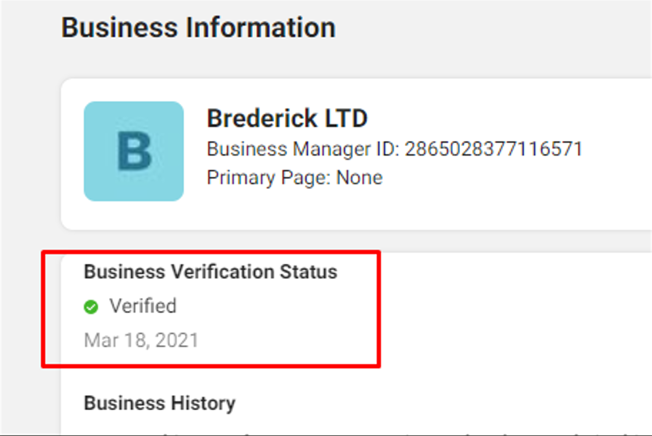Click the ID number 2865028377116571
The image size is (652, 436).
[x=494, y=149]
